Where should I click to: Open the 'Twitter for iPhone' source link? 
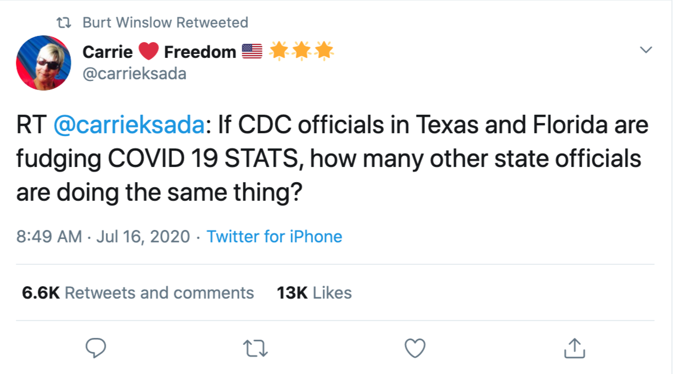(274, 237)
